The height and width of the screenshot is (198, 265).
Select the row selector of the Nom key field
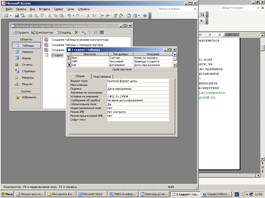[x=69, y=58]
